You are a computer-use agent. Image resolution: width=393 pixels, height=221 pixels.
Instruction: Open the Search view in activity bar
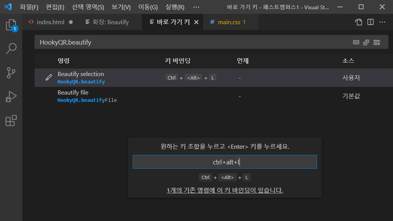tap(11, 48)
